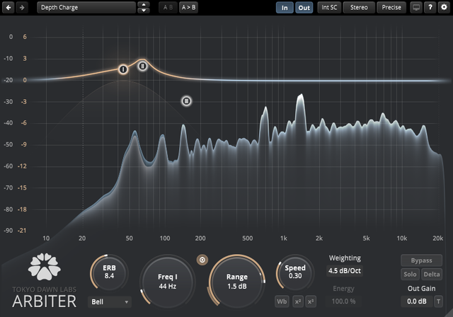Toggle the Out spectrum display
Image resolution: width=453 pixels, height=317 pixels.
[304, 8]
